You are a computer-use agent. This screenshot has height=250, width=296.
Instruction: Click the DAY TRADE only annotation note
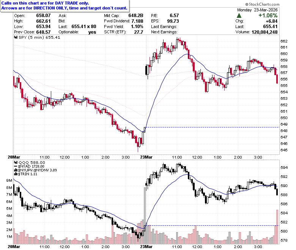[65, 6]
